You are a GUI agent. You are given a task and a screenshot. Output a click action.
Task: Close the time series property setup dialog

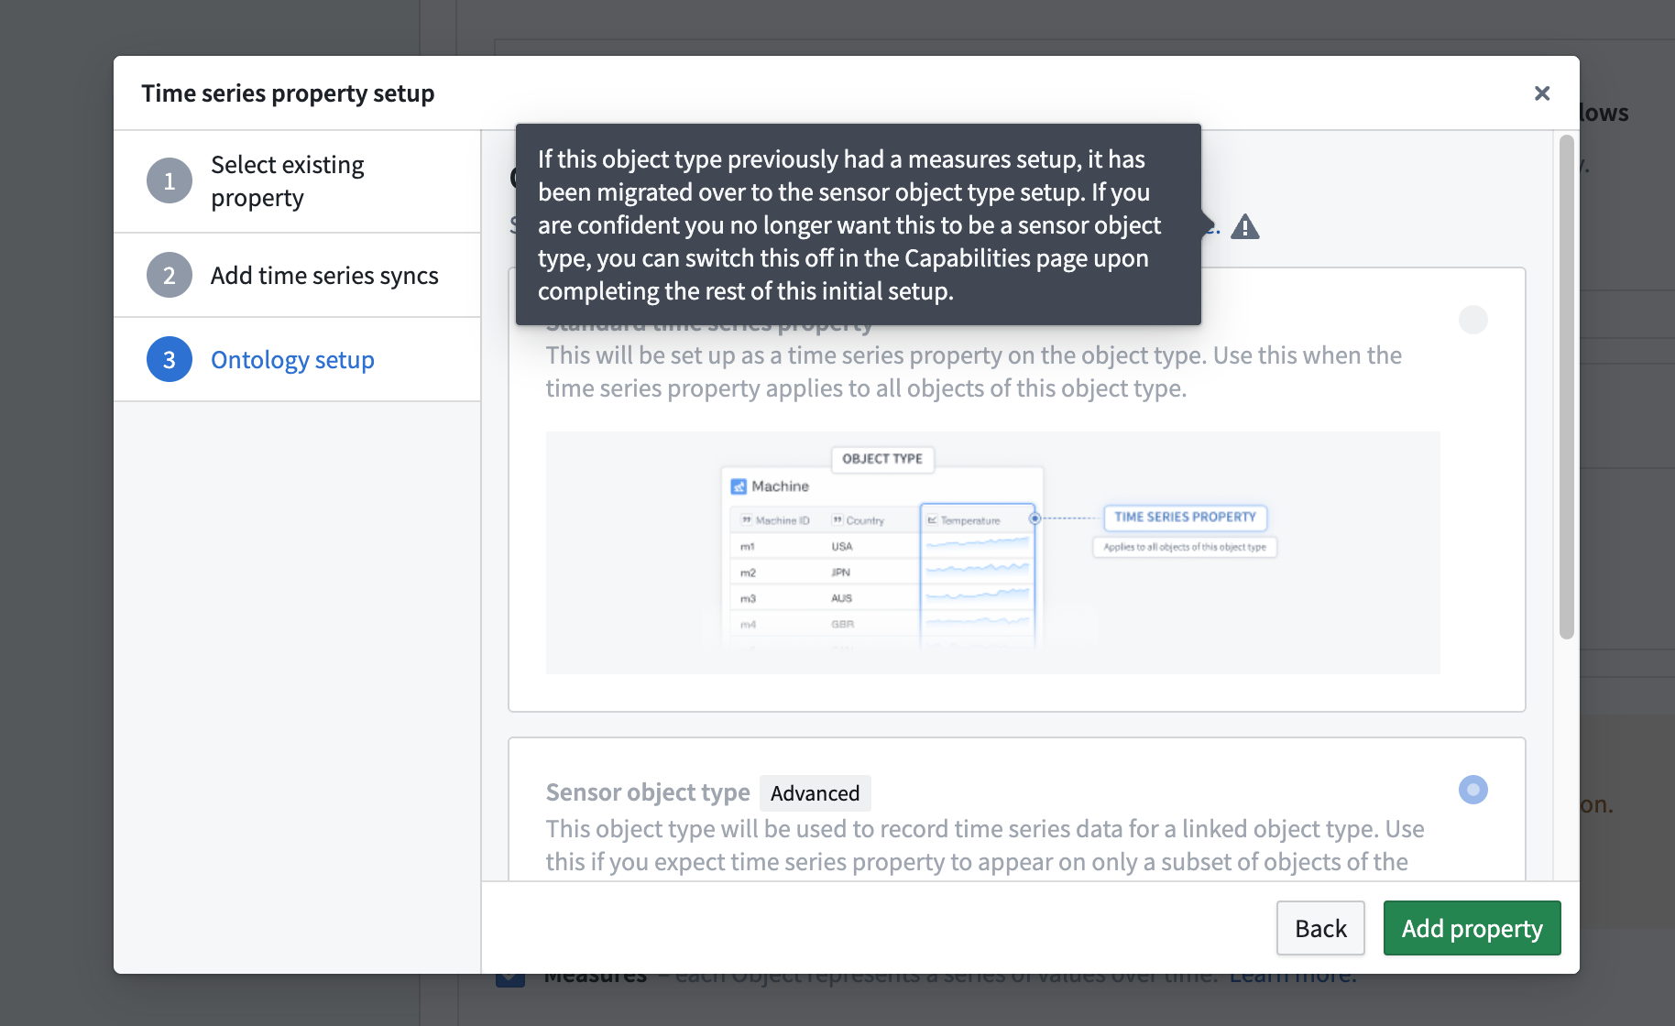pyautogui.click(x=1541, y=93)
